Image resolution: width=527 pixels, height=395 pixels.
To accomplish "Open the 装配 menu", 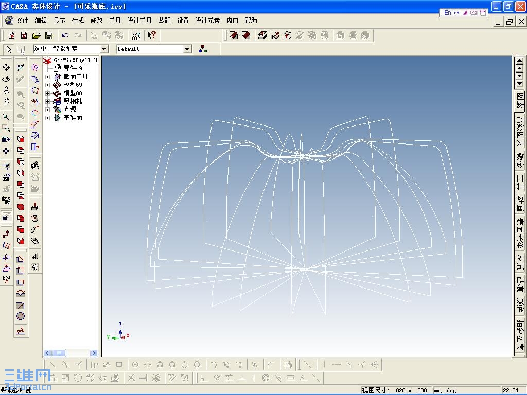I will pyautogui.click(x=164, y=21).
